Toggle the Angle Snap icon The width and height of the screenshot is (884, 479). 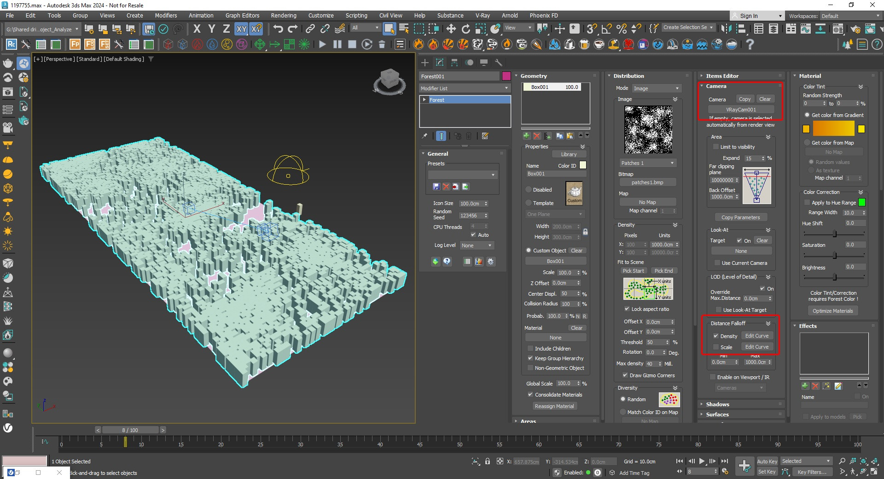click(x=607, y=29)
